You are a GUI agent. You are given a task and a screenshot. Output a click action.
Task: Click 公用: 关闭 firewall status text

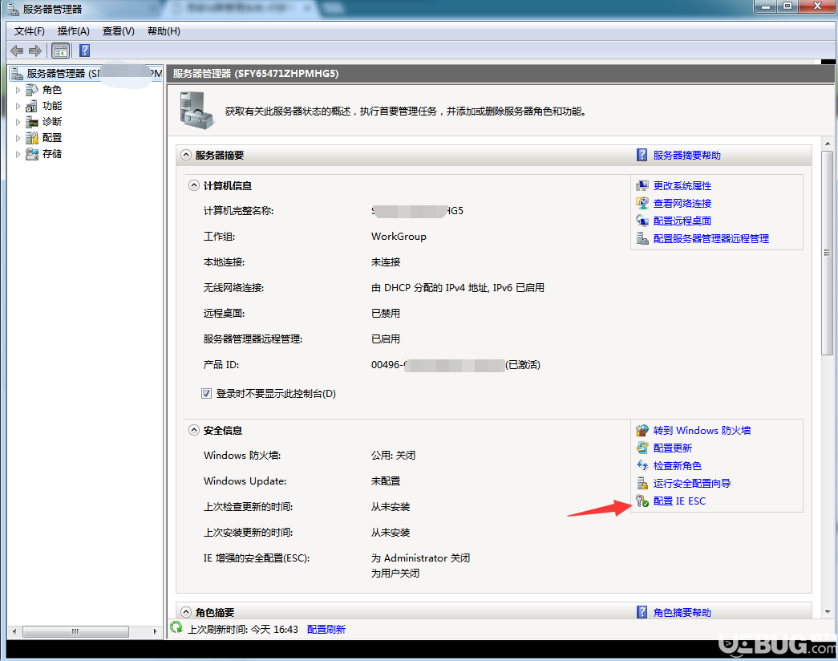coord(394,456)
